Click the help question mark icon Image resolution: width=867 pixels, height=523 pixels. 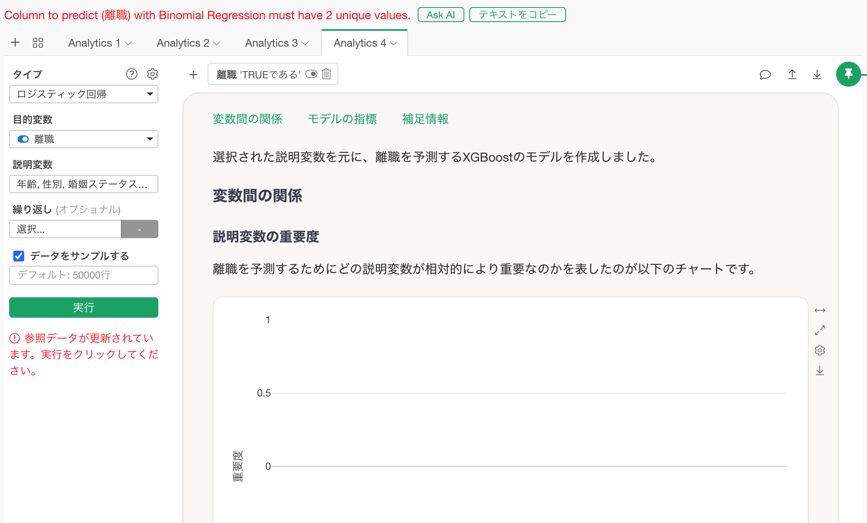coord(131,74)
